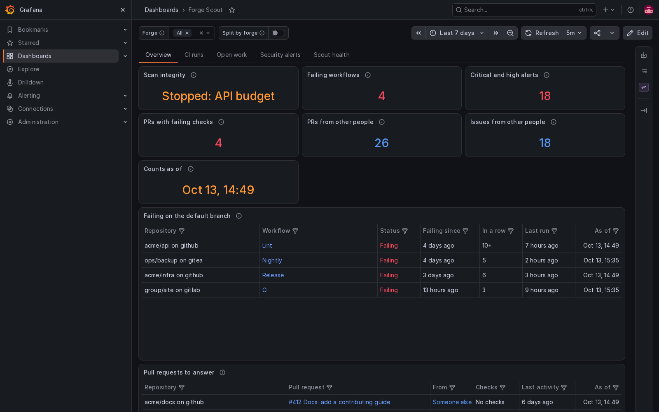Click the Refresh button
659x412 pixels.
(x=542, y=33)
